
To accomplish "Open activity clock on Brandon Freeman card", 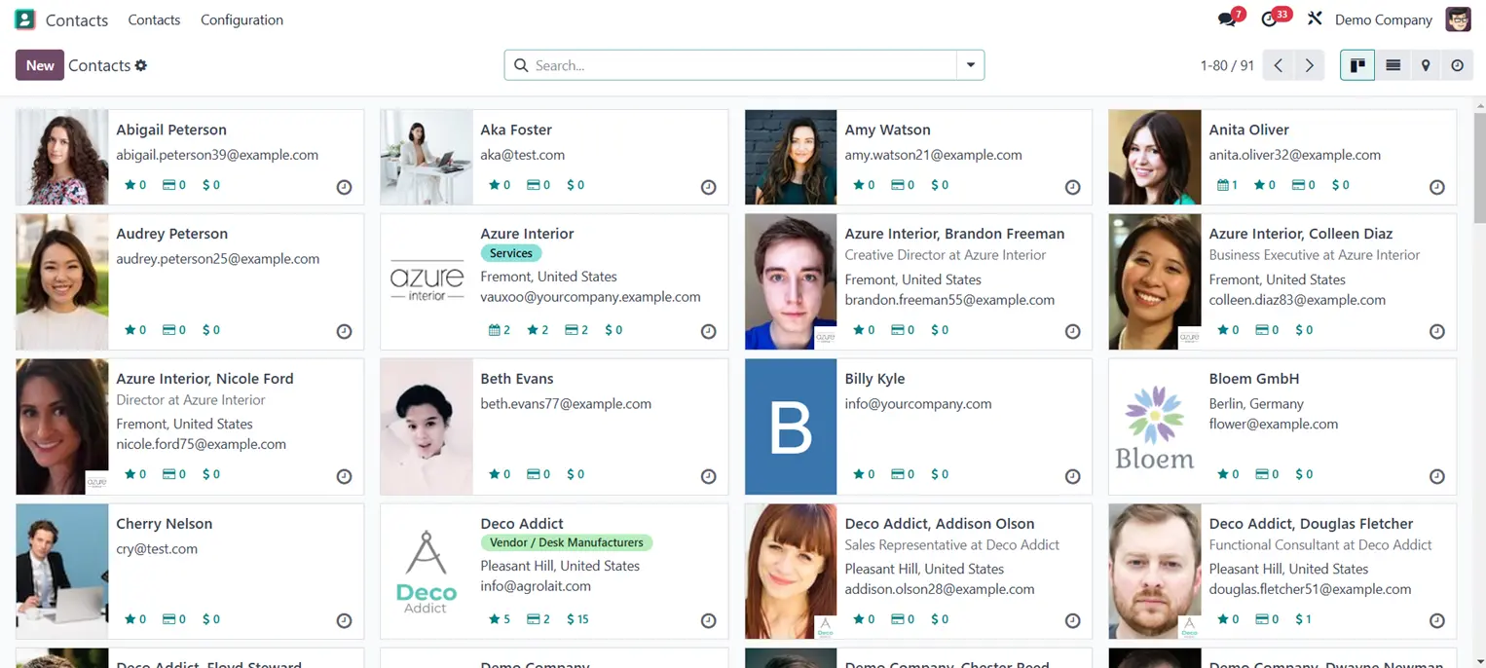I will [1072, 332].
